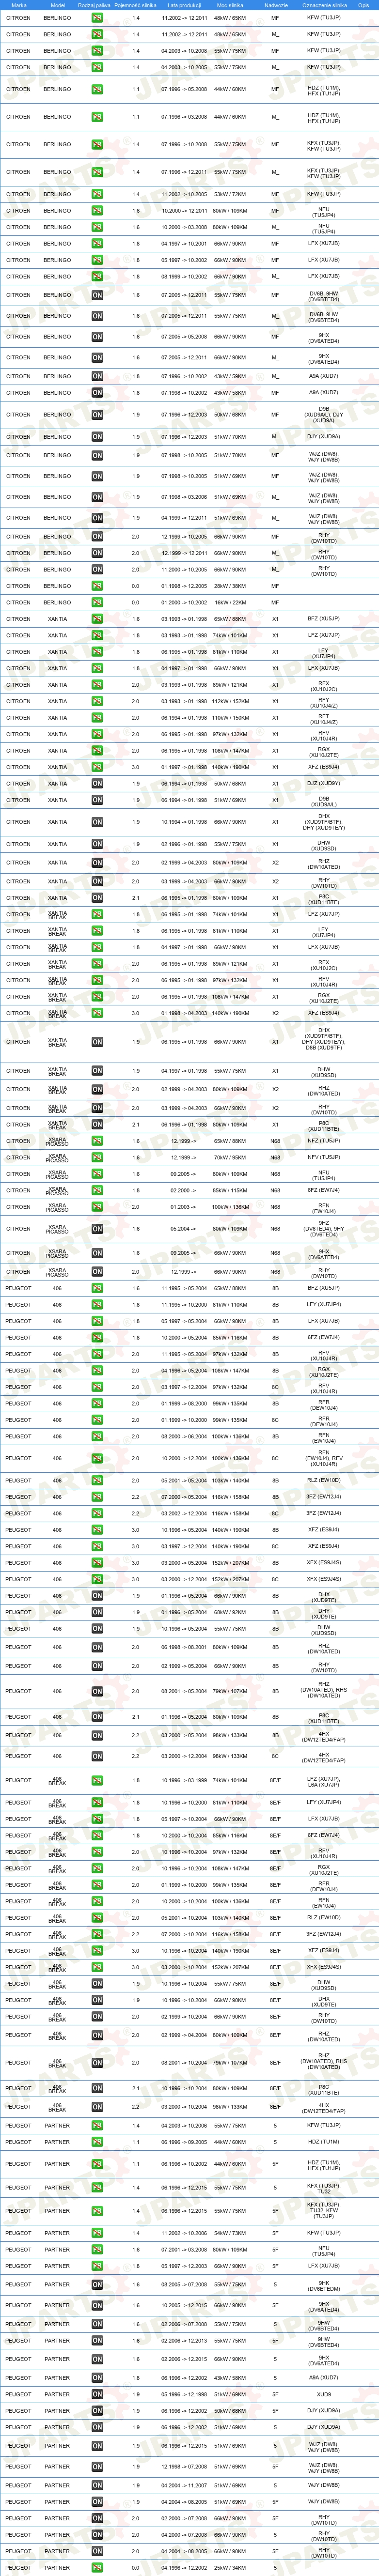Click petrol icon in Berlingo 53kW/72KM row
This screenshot has width=379, height=2576.
[97, 194]
